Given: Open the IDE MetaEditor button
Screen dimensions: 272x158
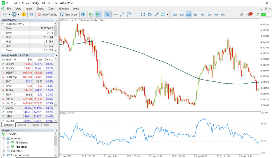Looking at the screenshot, I should 31,15.
